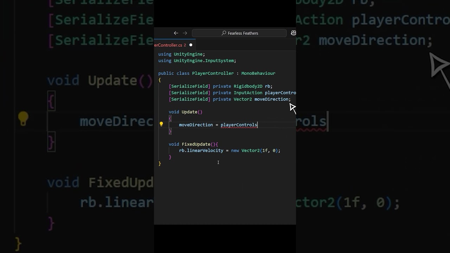Open the Fearless Feathers search box
450x253 pixels.
[239, 33]
